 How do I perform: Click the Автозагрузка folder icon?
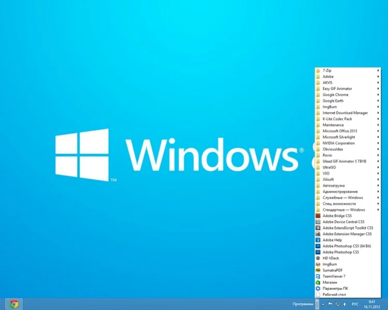[x=318, y=185]
